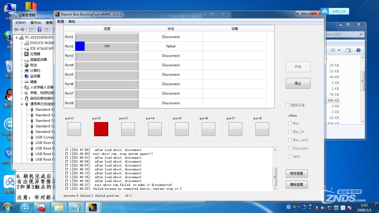Select the PC-20151005ESFV root node

tap(39, 37)
